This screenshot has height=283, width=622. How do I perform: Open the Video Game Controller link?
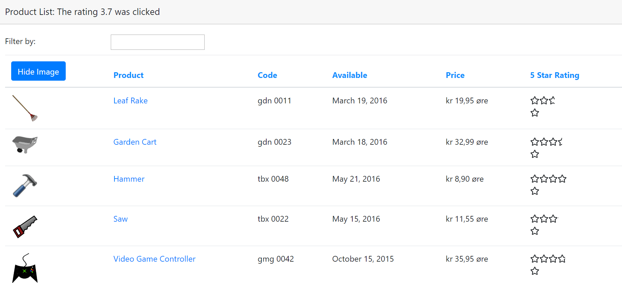pyautogui.click(x=154, y=259)
